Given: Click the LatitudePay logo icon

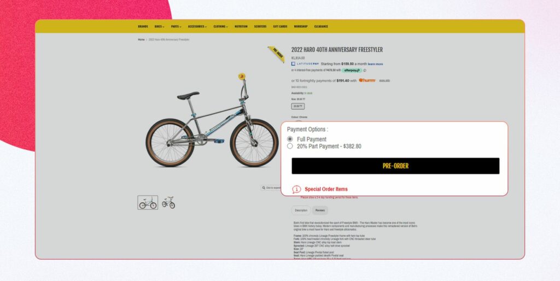Looking at the screenshot, I should point(293,64).
